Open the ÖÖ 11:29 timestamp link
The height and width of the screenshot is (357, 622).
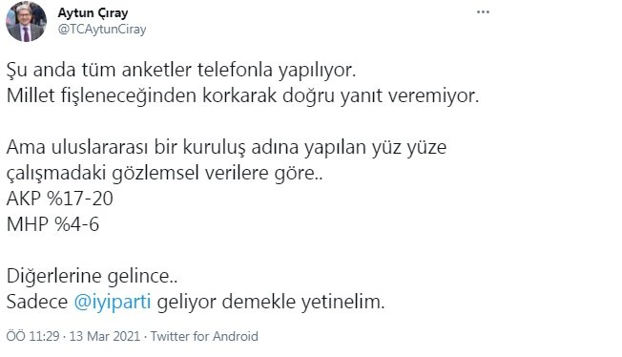click(32, 336)
